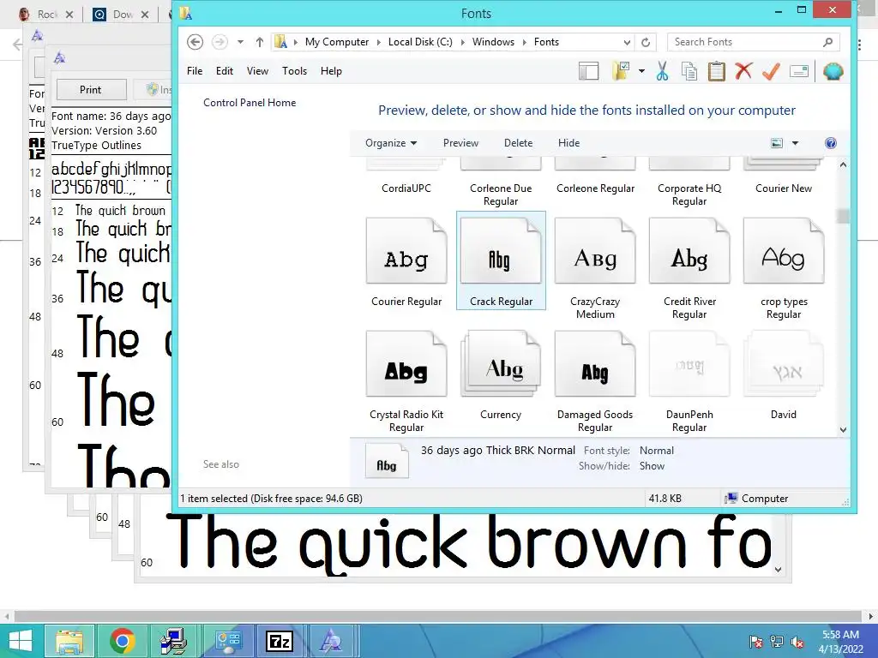Click the blue Help question icon
878x658 pixels.
click(831, 143)
